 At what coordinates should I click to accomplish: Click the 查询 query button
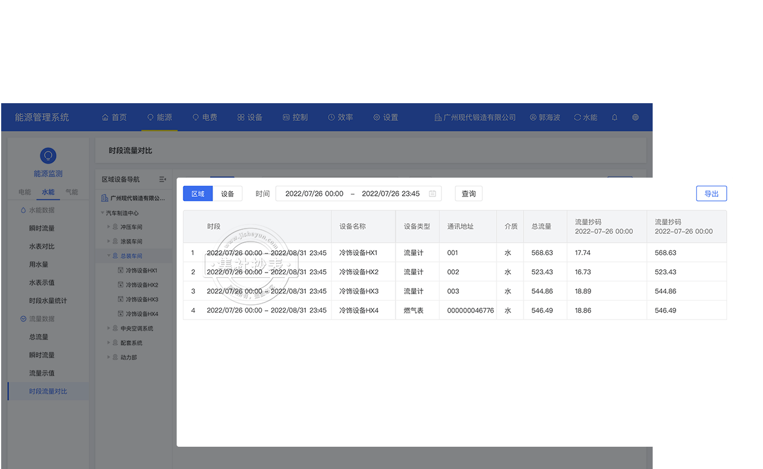[468, 193]
